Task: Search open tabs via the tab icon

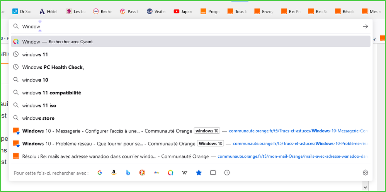Action: [213, 173]
